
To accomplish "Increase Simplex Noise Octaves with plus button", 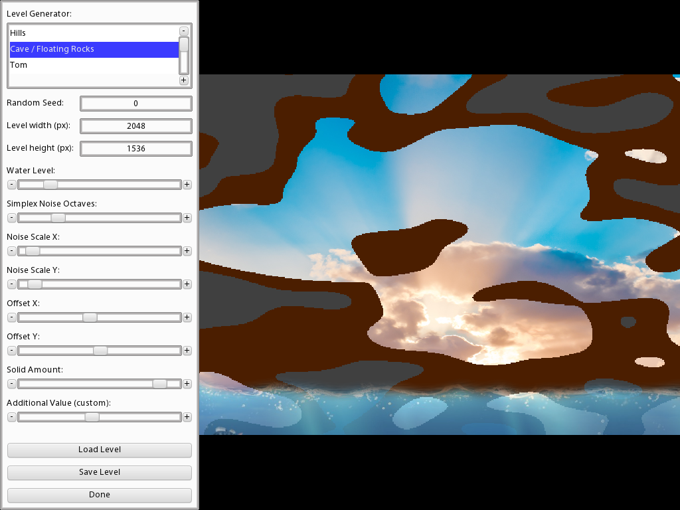I will pos(187,218).
